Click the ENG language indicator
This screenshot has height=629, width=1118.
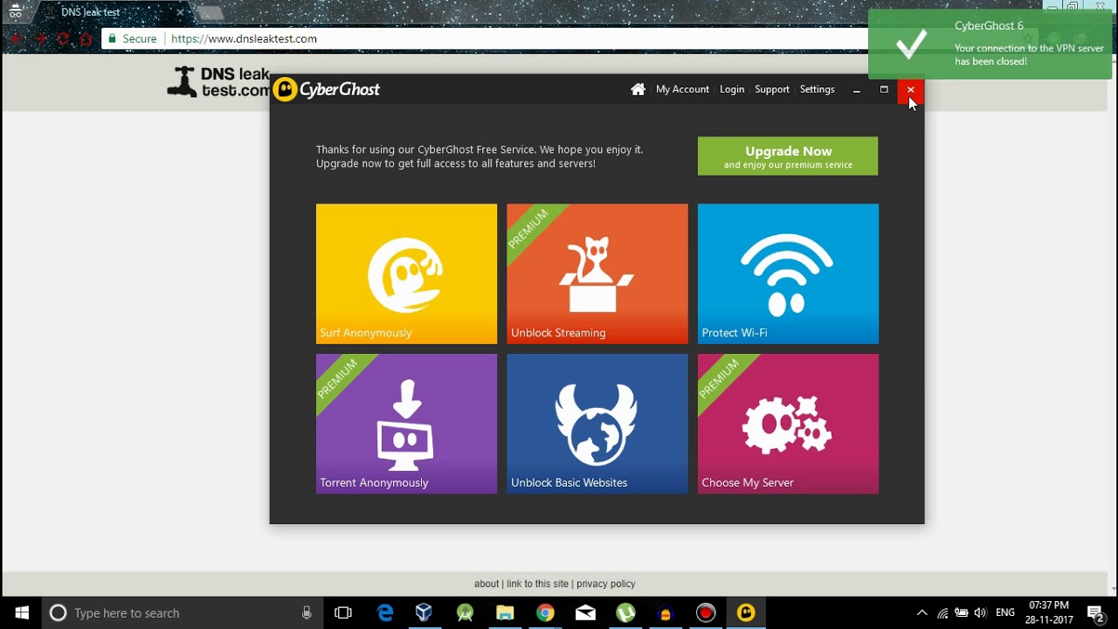(x=1005, y=613)
